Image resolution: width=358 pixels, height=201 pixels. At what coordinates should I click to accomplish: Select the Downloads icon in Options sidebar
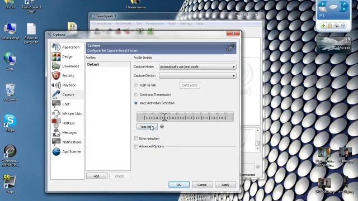pos(56,66)
